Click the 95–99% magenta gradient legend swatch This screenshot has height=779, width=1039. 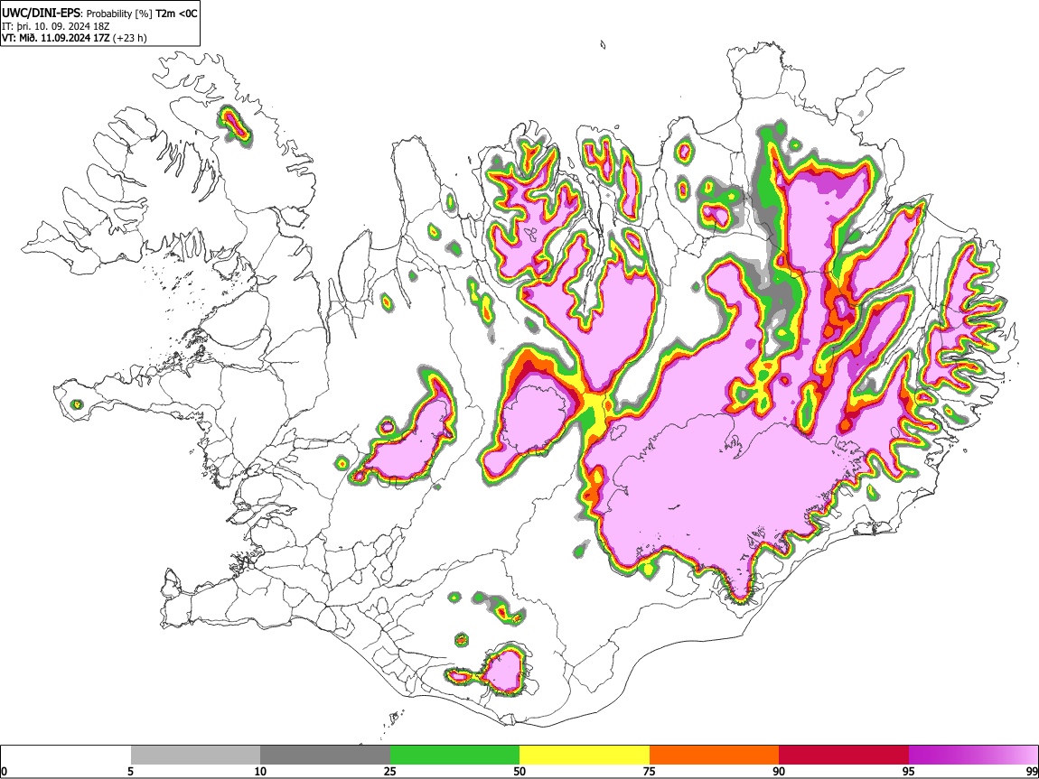point(973,755)
